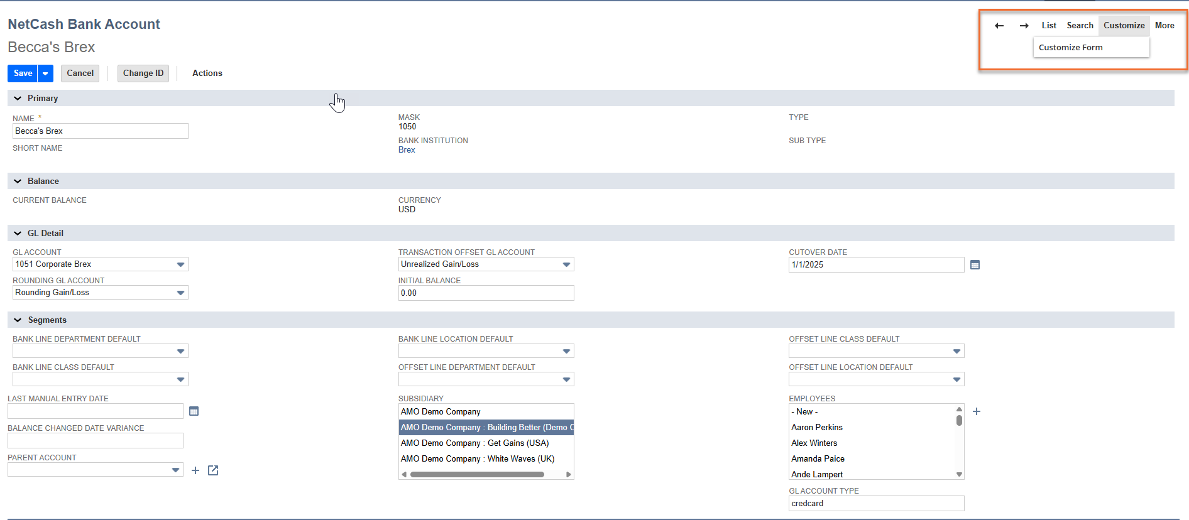Open Last Manual Entry Date calendar picker
Viewport: 1189px width, 520px height.
(x=194, y=411)
